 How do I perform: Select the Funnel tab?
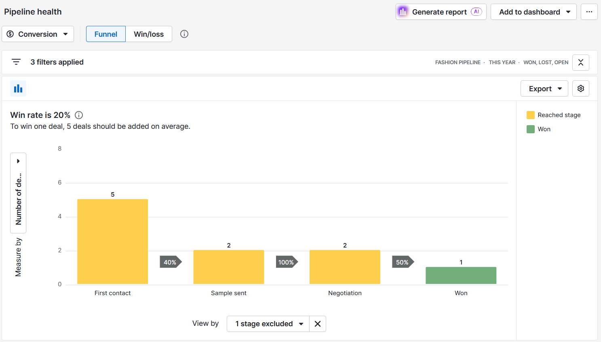click(x=105, y=34)
